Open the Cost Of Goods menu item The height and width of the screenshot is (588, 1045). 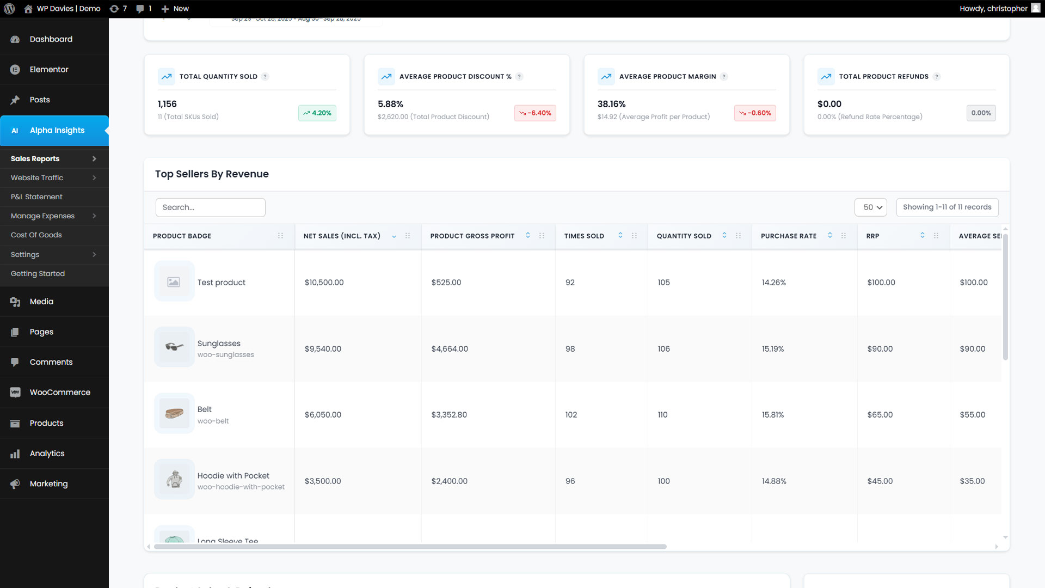[x=36, y=235]
